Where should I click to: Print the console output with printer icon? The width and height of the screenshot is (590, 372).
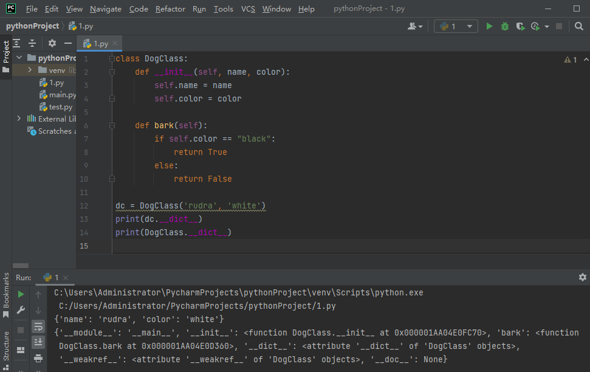tap(38, 357)
